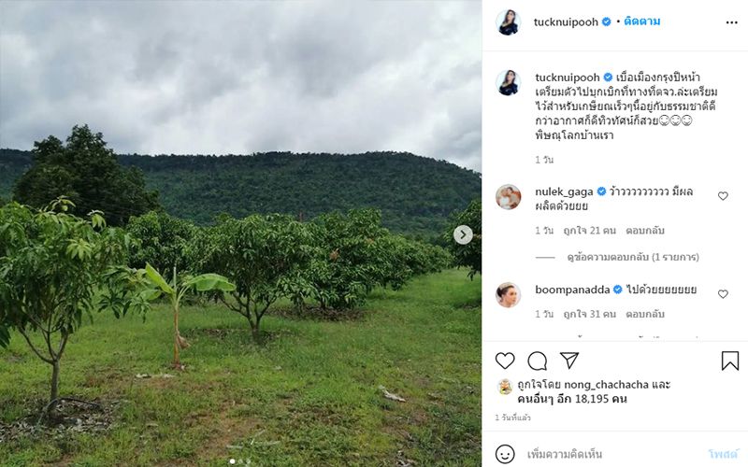Follow tucknuipooh with ติดตาม link

[x=641, y=21]
